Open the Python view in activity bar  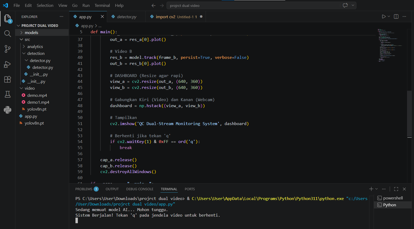coord(7,109)
